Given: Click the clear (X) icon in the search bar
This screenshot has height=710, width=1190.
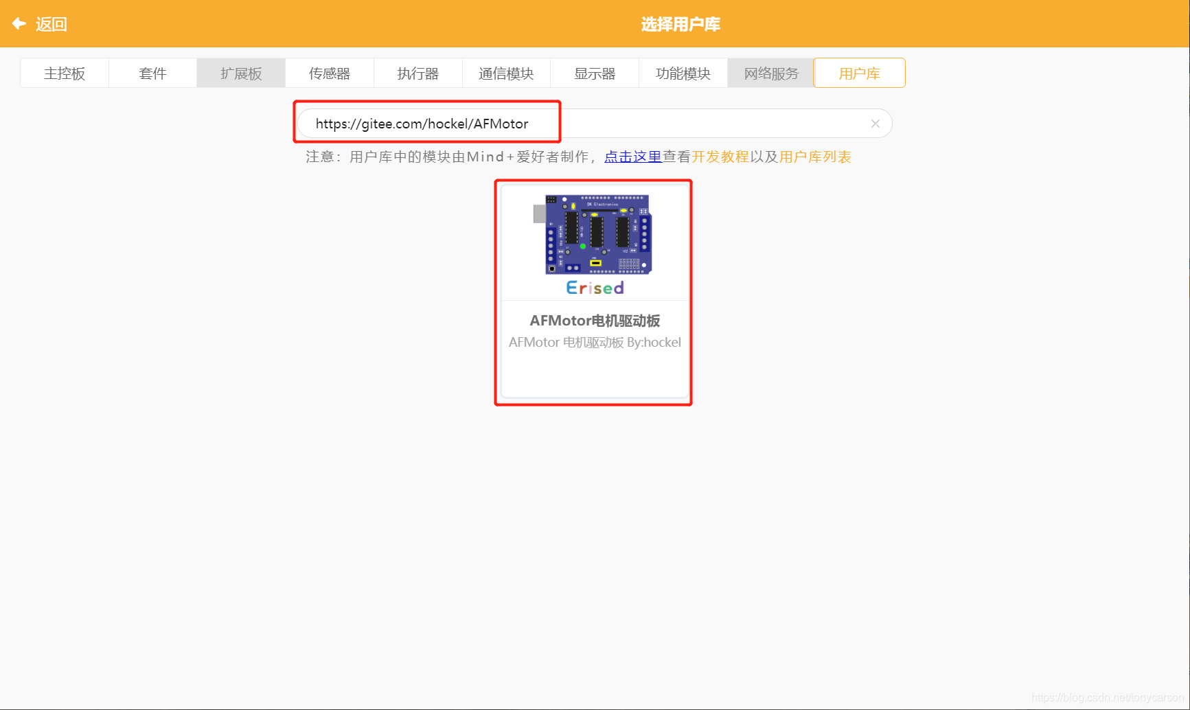Looking at the screenshot, I should point(875,124).
